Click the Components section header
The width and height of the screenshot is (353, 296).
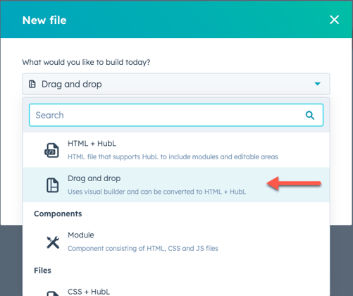tap(58, 214)
